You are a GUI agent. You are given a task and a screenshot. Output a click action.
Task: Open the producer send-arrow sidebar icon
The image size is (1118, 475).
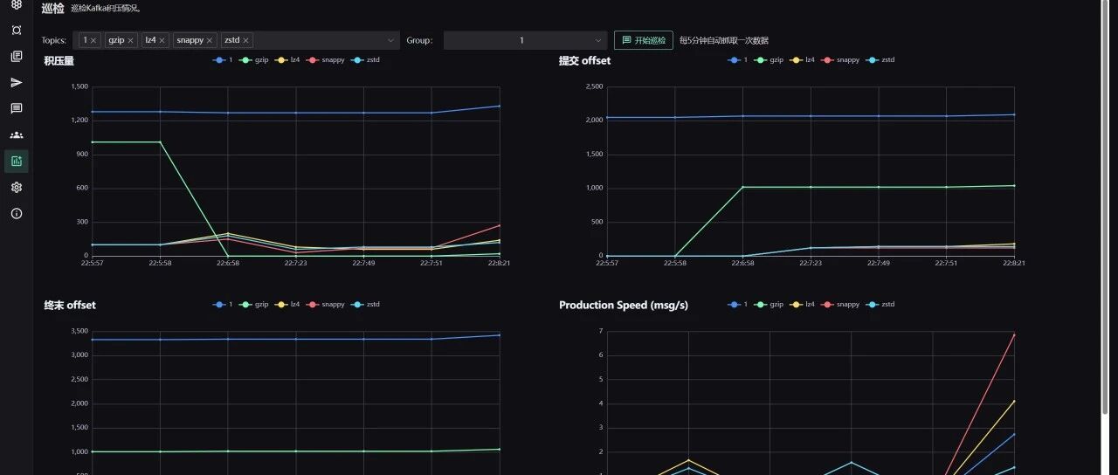[17, 83]
